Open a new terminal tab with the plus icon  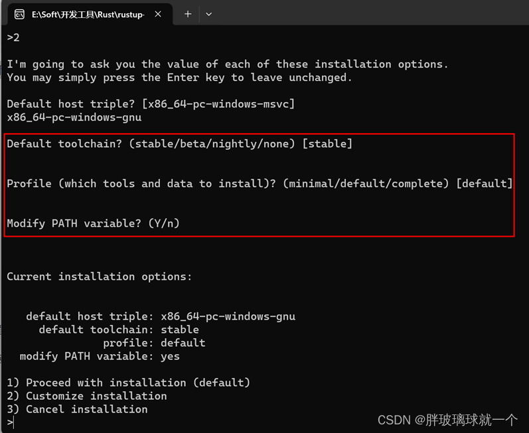click(x=188, y=14)
